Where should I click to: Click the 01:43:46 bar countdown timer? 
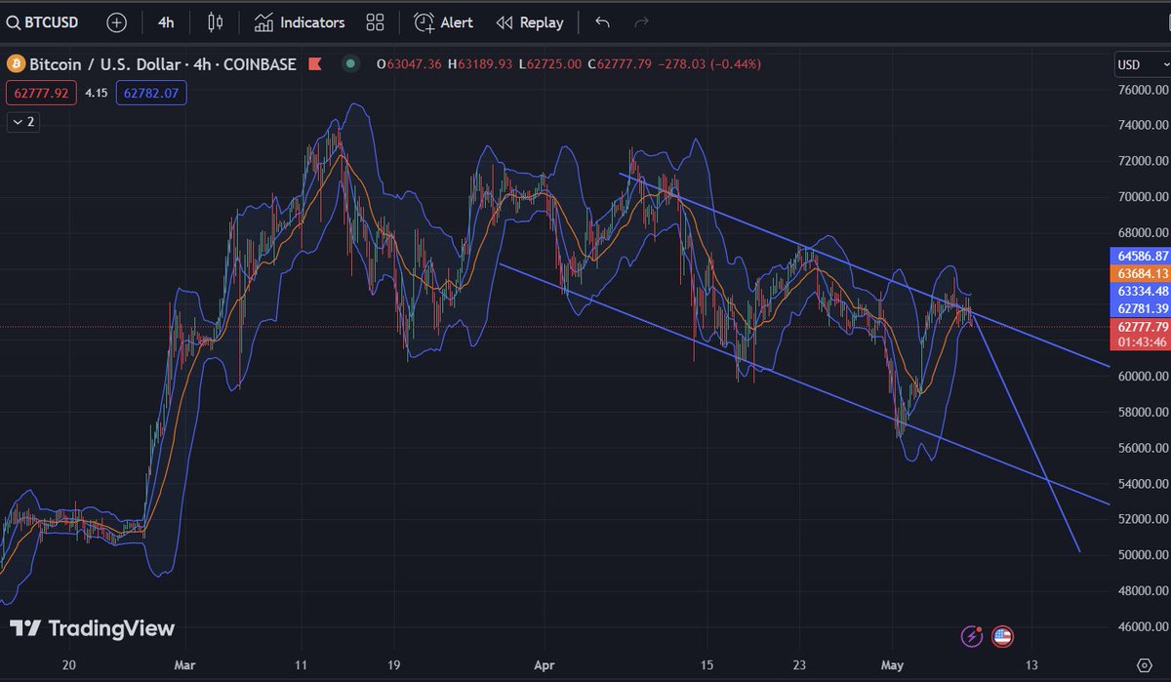(x=1140, y=342)
